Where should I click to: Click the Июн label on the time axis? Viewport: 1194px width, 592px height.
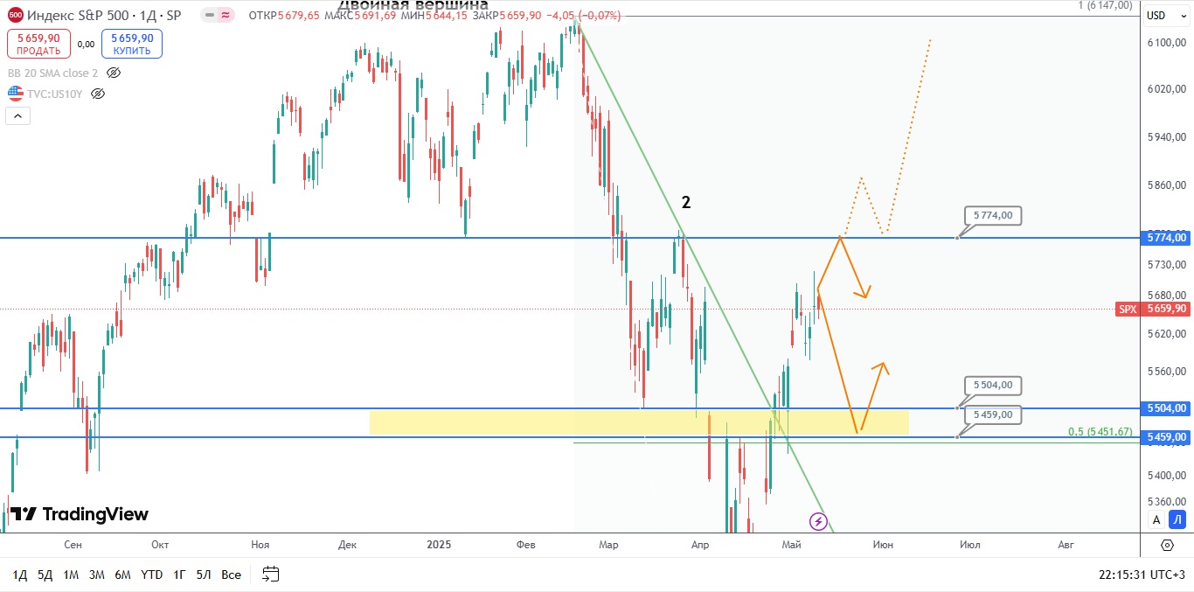click(x=883, y=545)
